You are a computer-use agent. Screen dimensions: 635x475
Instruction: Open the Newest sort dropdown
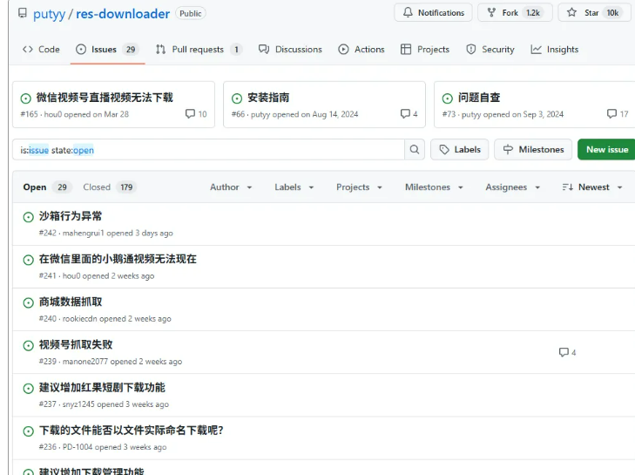(592, 187)
